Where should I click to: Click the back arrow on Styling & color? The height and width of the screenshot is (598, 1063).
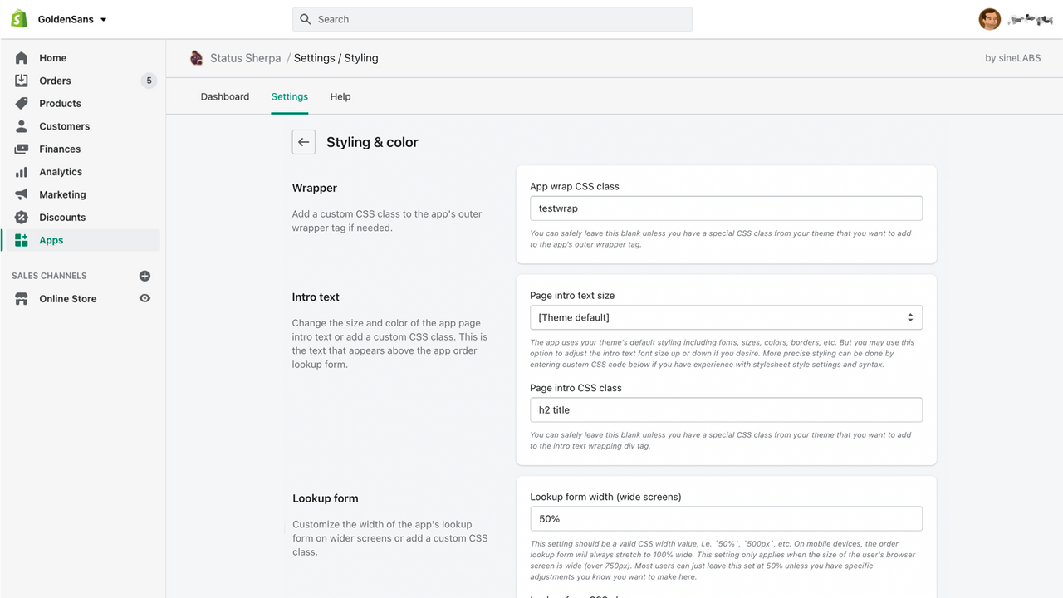click(303, 141)
